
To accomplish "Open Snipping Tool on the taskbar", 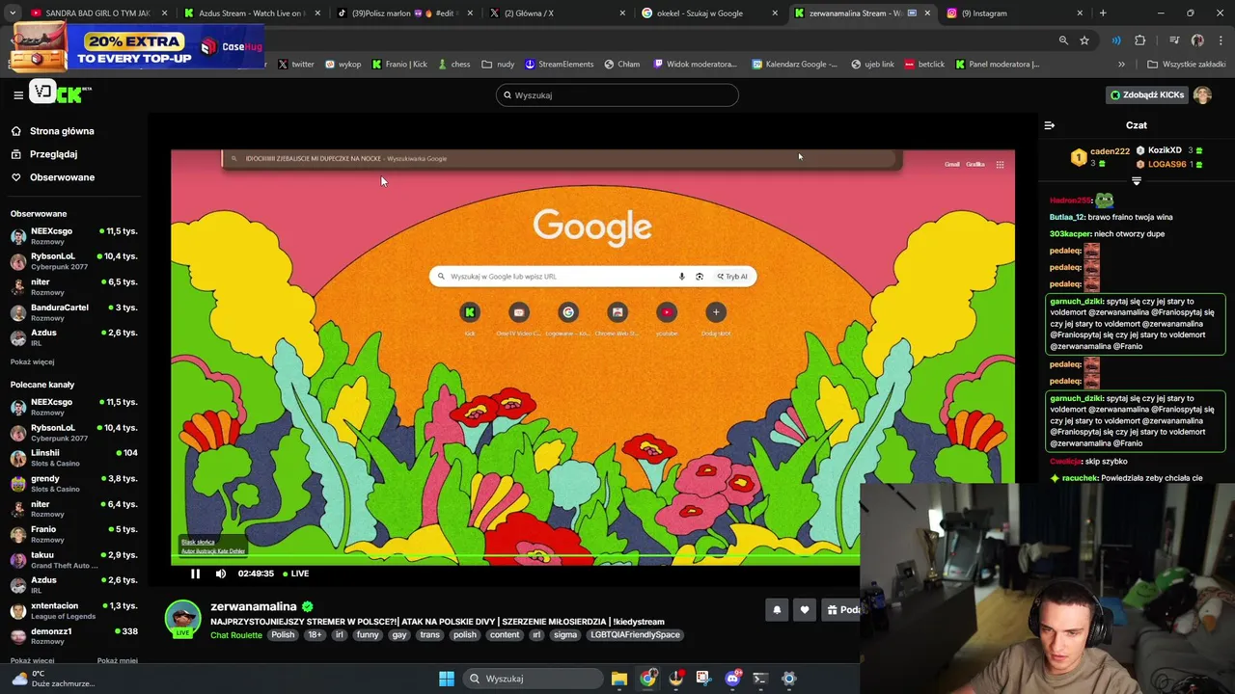I will [703, 679].
